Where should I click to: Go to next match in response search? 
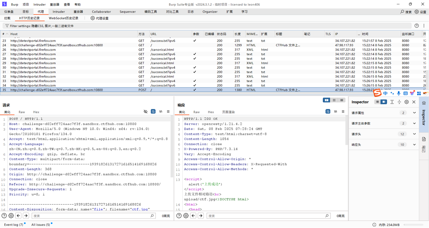[201, 216]
